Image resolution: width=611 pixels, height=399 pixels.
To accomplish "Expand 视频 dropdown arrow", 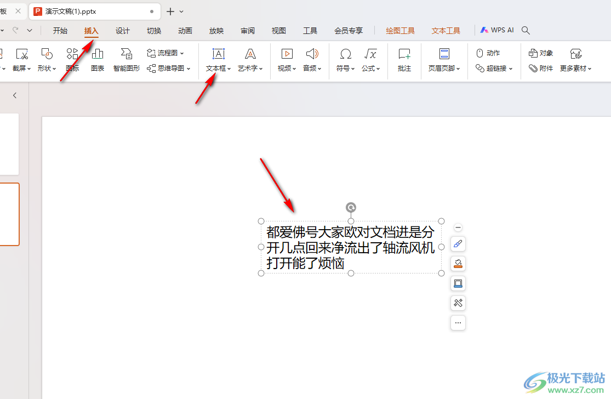I will pyautogui.click(x=294, y=69).
